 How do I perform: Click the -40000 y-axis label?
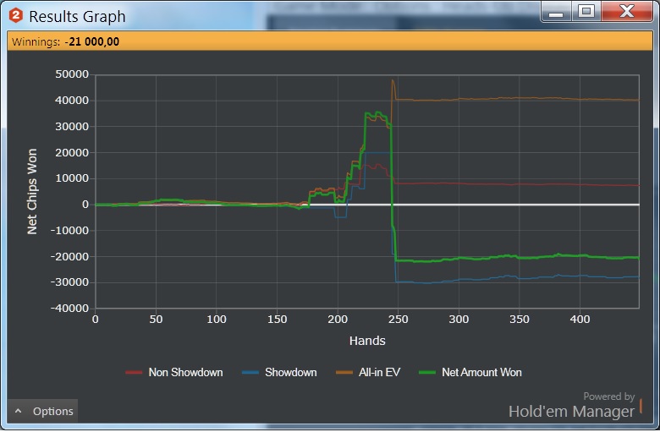(x=70, y=309)
